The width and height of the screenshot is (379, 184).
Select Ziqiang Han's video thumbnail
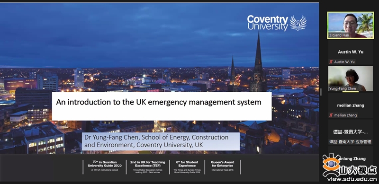[351, 25]
